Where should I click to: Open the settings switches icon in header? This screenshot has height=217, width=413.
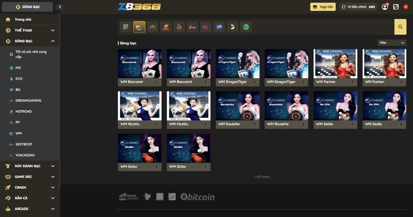396,7
